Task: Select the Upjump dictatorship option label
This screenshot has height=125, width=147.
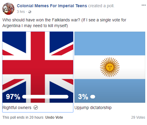Action: click(x=93, y=108)
